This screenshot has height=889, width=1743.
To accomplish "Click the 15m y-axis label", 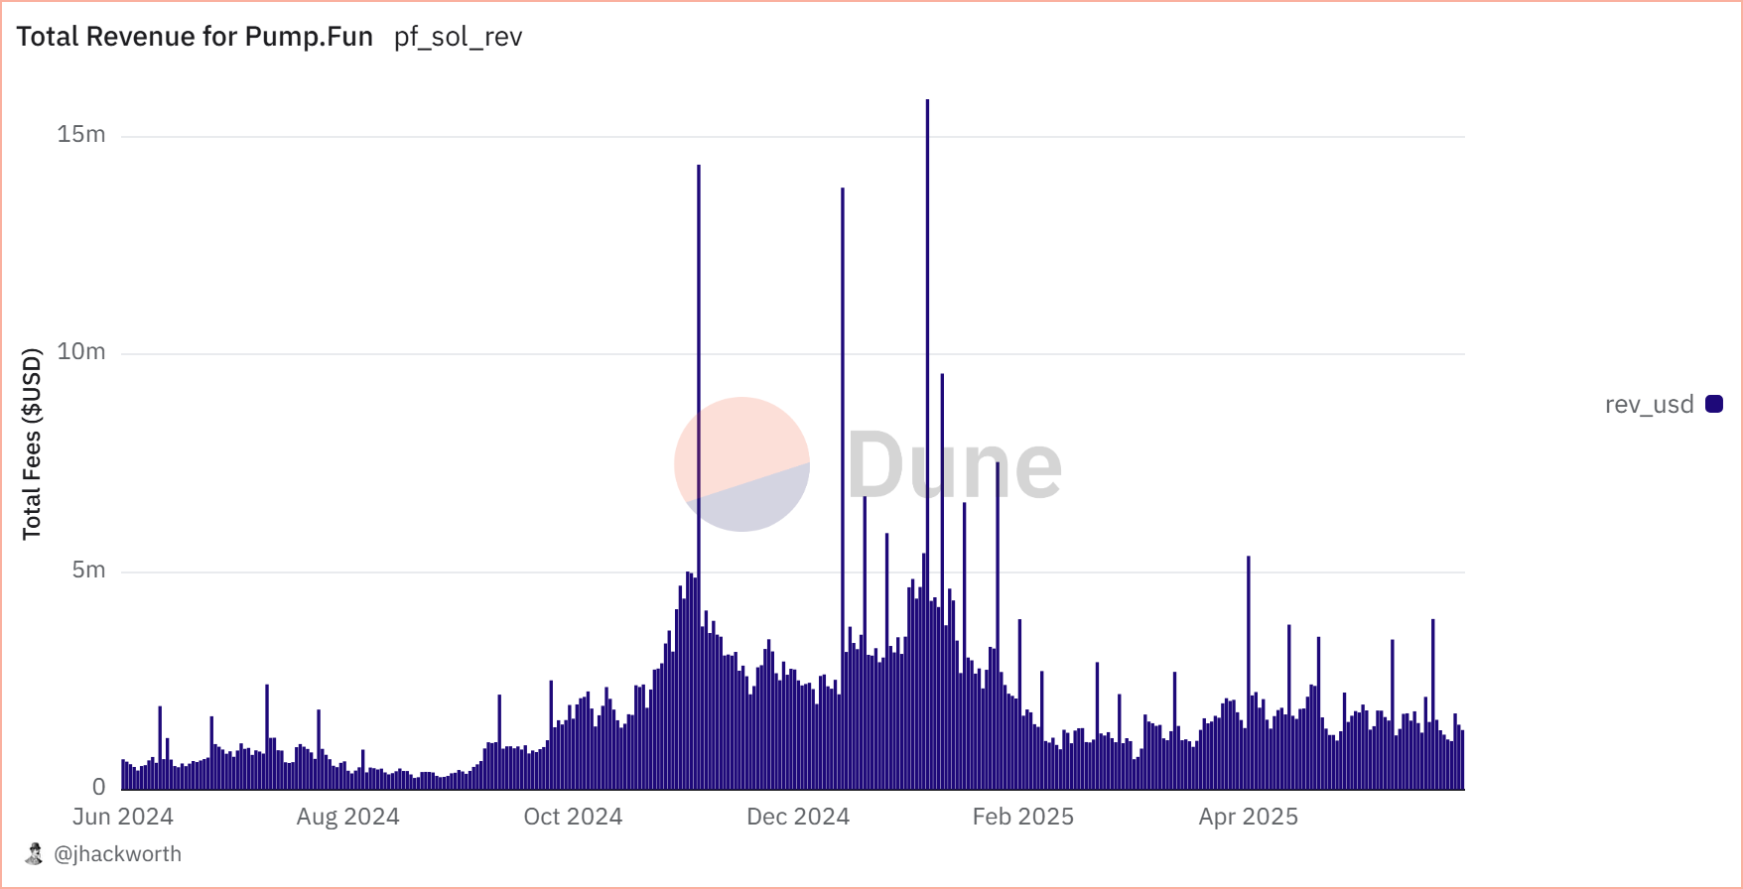I will [81, 134].
